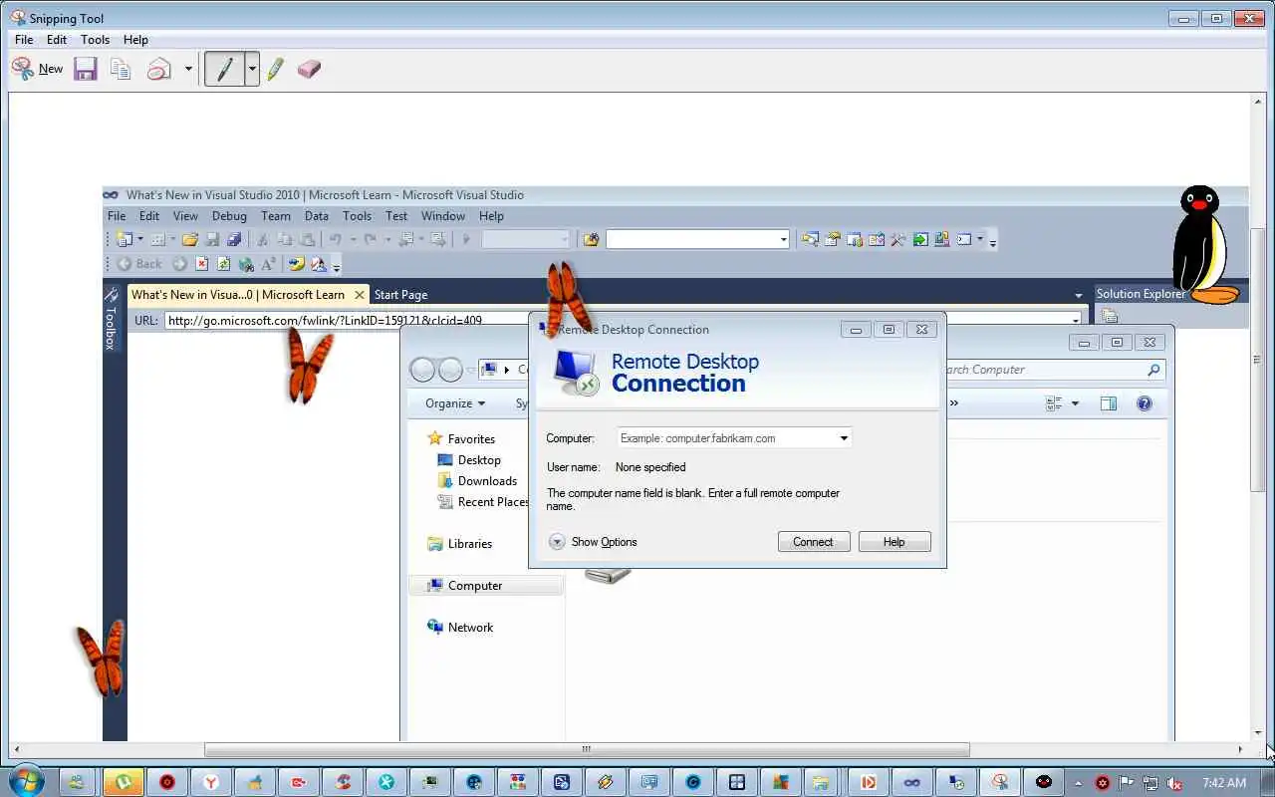Click New snip button in Snipping Tool
This screenshot has height=797, width=1275.
tap(37, 69)
